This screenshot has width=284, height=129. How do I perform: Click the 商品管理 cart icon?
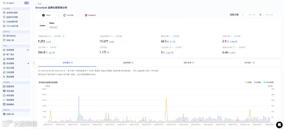[4, 77]
